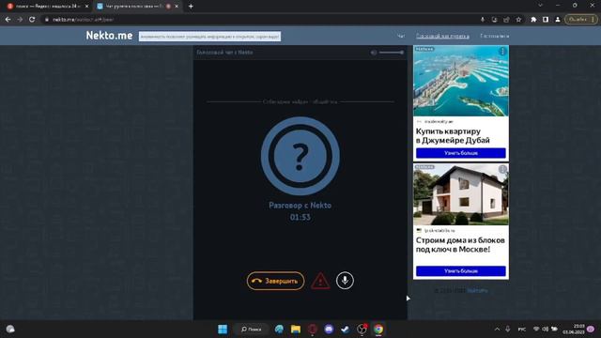Open the weather widget on the taskbar
601x338 pixels.
[10, 330]
